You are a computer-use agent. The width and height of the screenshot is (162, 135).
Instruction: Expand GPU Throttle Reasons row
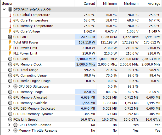point(9,125)
